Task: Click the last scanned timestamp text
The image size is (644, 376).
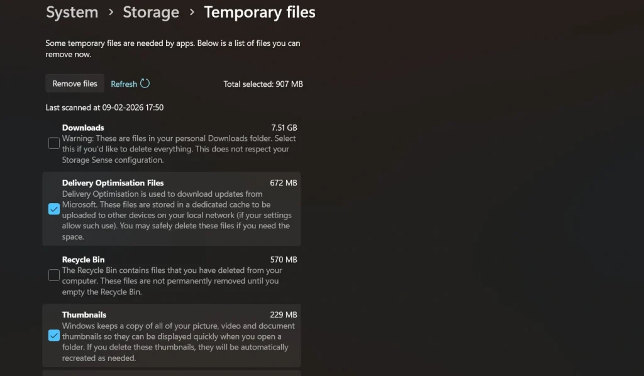Action: point(104,107)
